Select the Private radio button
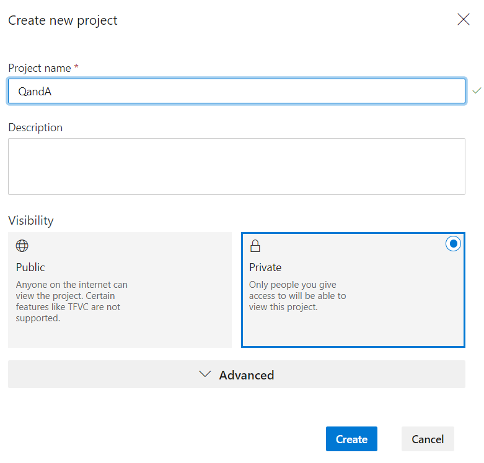The image size is (484, 463). [453, 244]
